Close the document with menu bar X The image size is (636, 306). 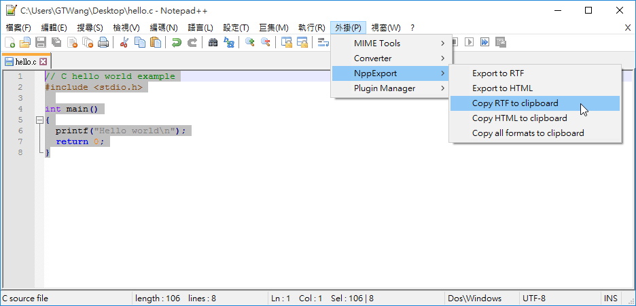click(627, 28)
